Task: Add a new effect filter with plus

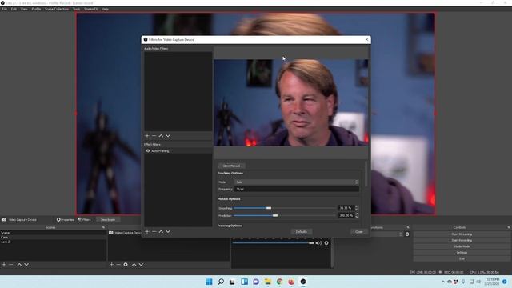Action: [x=147, y=231]
